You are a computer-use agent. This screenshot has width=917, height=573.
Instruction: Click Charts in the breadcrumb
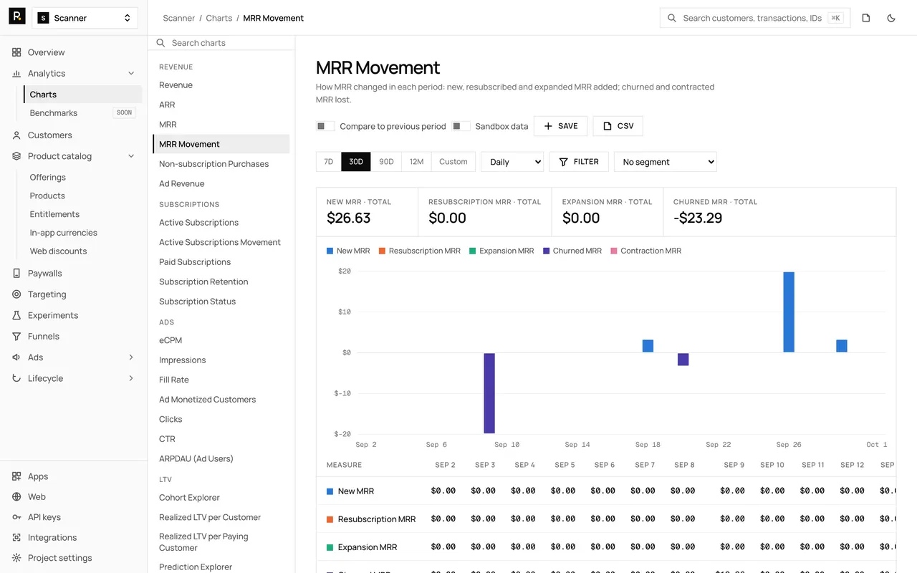coord(219,18)
